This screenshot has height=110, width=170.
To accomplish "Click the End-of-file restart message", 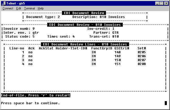I will point(36,95).
